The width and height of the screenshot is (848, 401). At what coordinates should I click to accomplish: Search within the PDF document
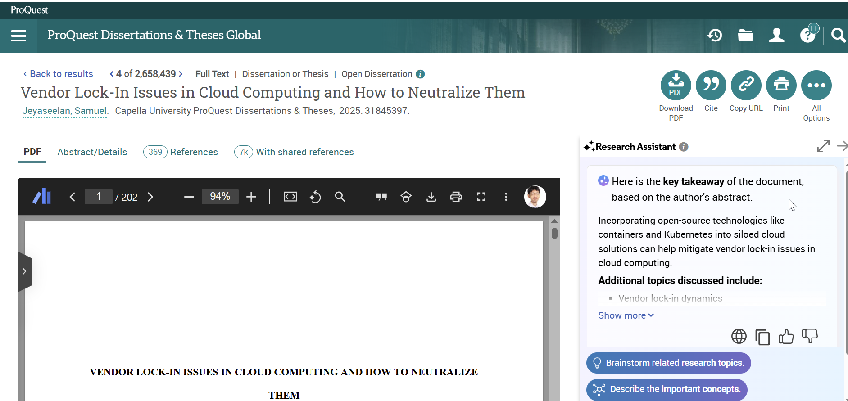340,197
